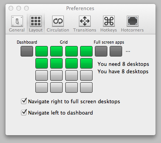Click the dark Dashboard square
Screen dimensions: 161x143
[27, 51]
